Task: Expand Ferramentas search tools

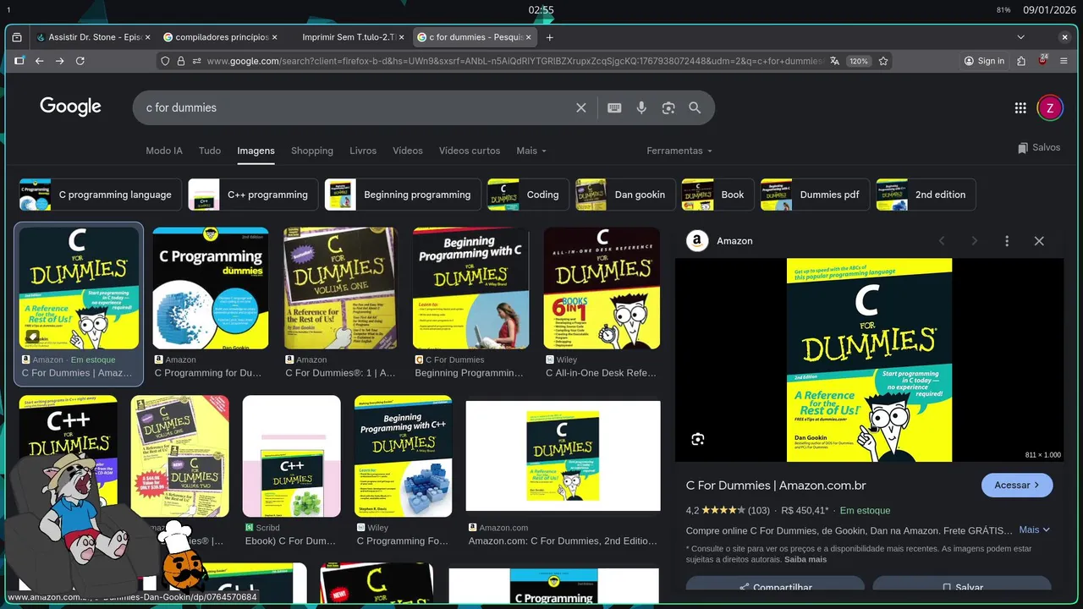Action: [x=679, y=151]
